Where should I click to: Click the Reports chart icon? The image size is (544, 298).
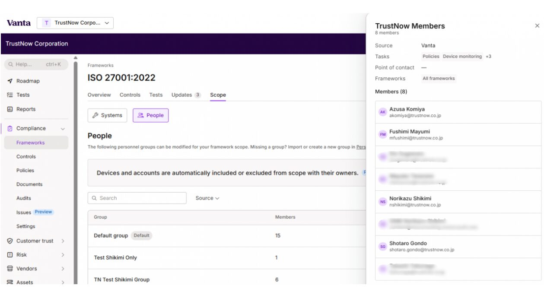coord(10,109)
